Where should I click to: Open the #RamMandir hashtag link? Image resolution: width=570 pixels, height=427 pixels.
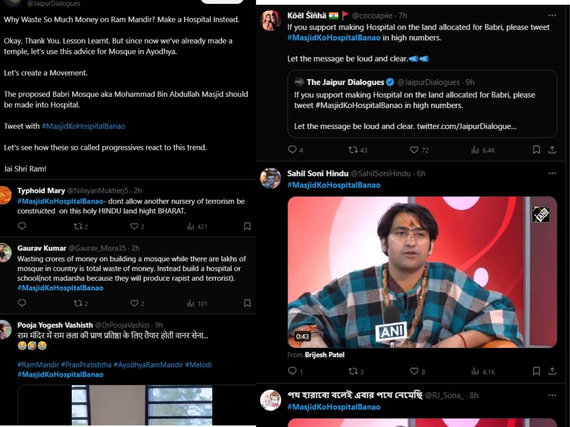coord(38,365)
